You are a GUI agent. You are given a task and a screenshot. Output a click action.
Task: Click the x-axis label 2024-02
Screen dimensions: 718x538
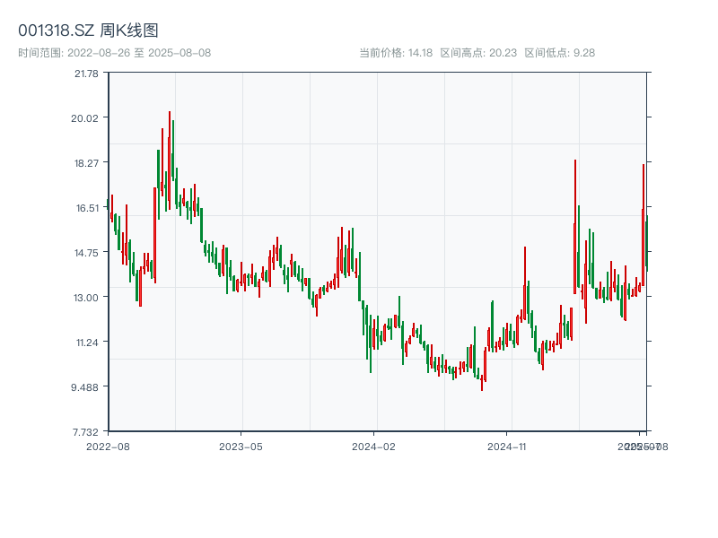pos(373,447)
